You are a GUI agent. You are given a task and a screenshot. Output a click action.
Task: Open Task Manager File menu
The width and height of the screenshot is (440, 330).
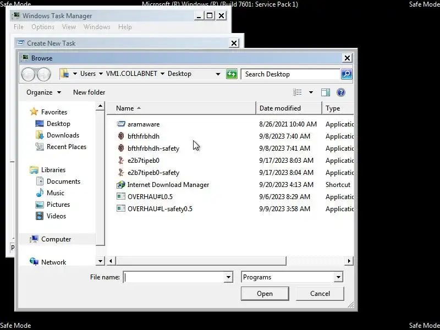[x=19, y=27]
